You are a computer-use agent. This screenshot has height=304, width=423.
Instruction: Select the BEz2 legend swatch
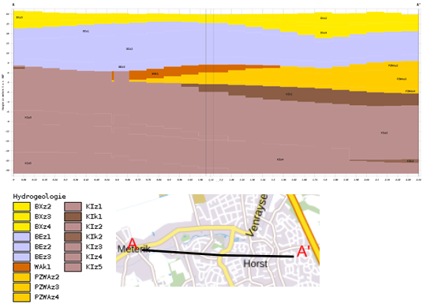pos(21,247)
